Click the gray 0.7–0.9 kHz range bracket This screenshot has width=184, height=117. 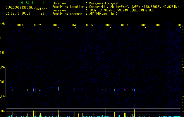tap(6, 82)
